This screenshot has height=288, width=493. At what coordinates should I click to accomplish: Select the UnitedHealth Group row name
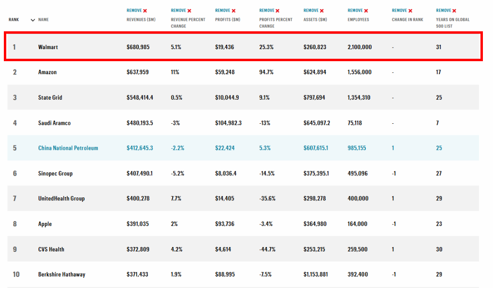pos(61,198)
